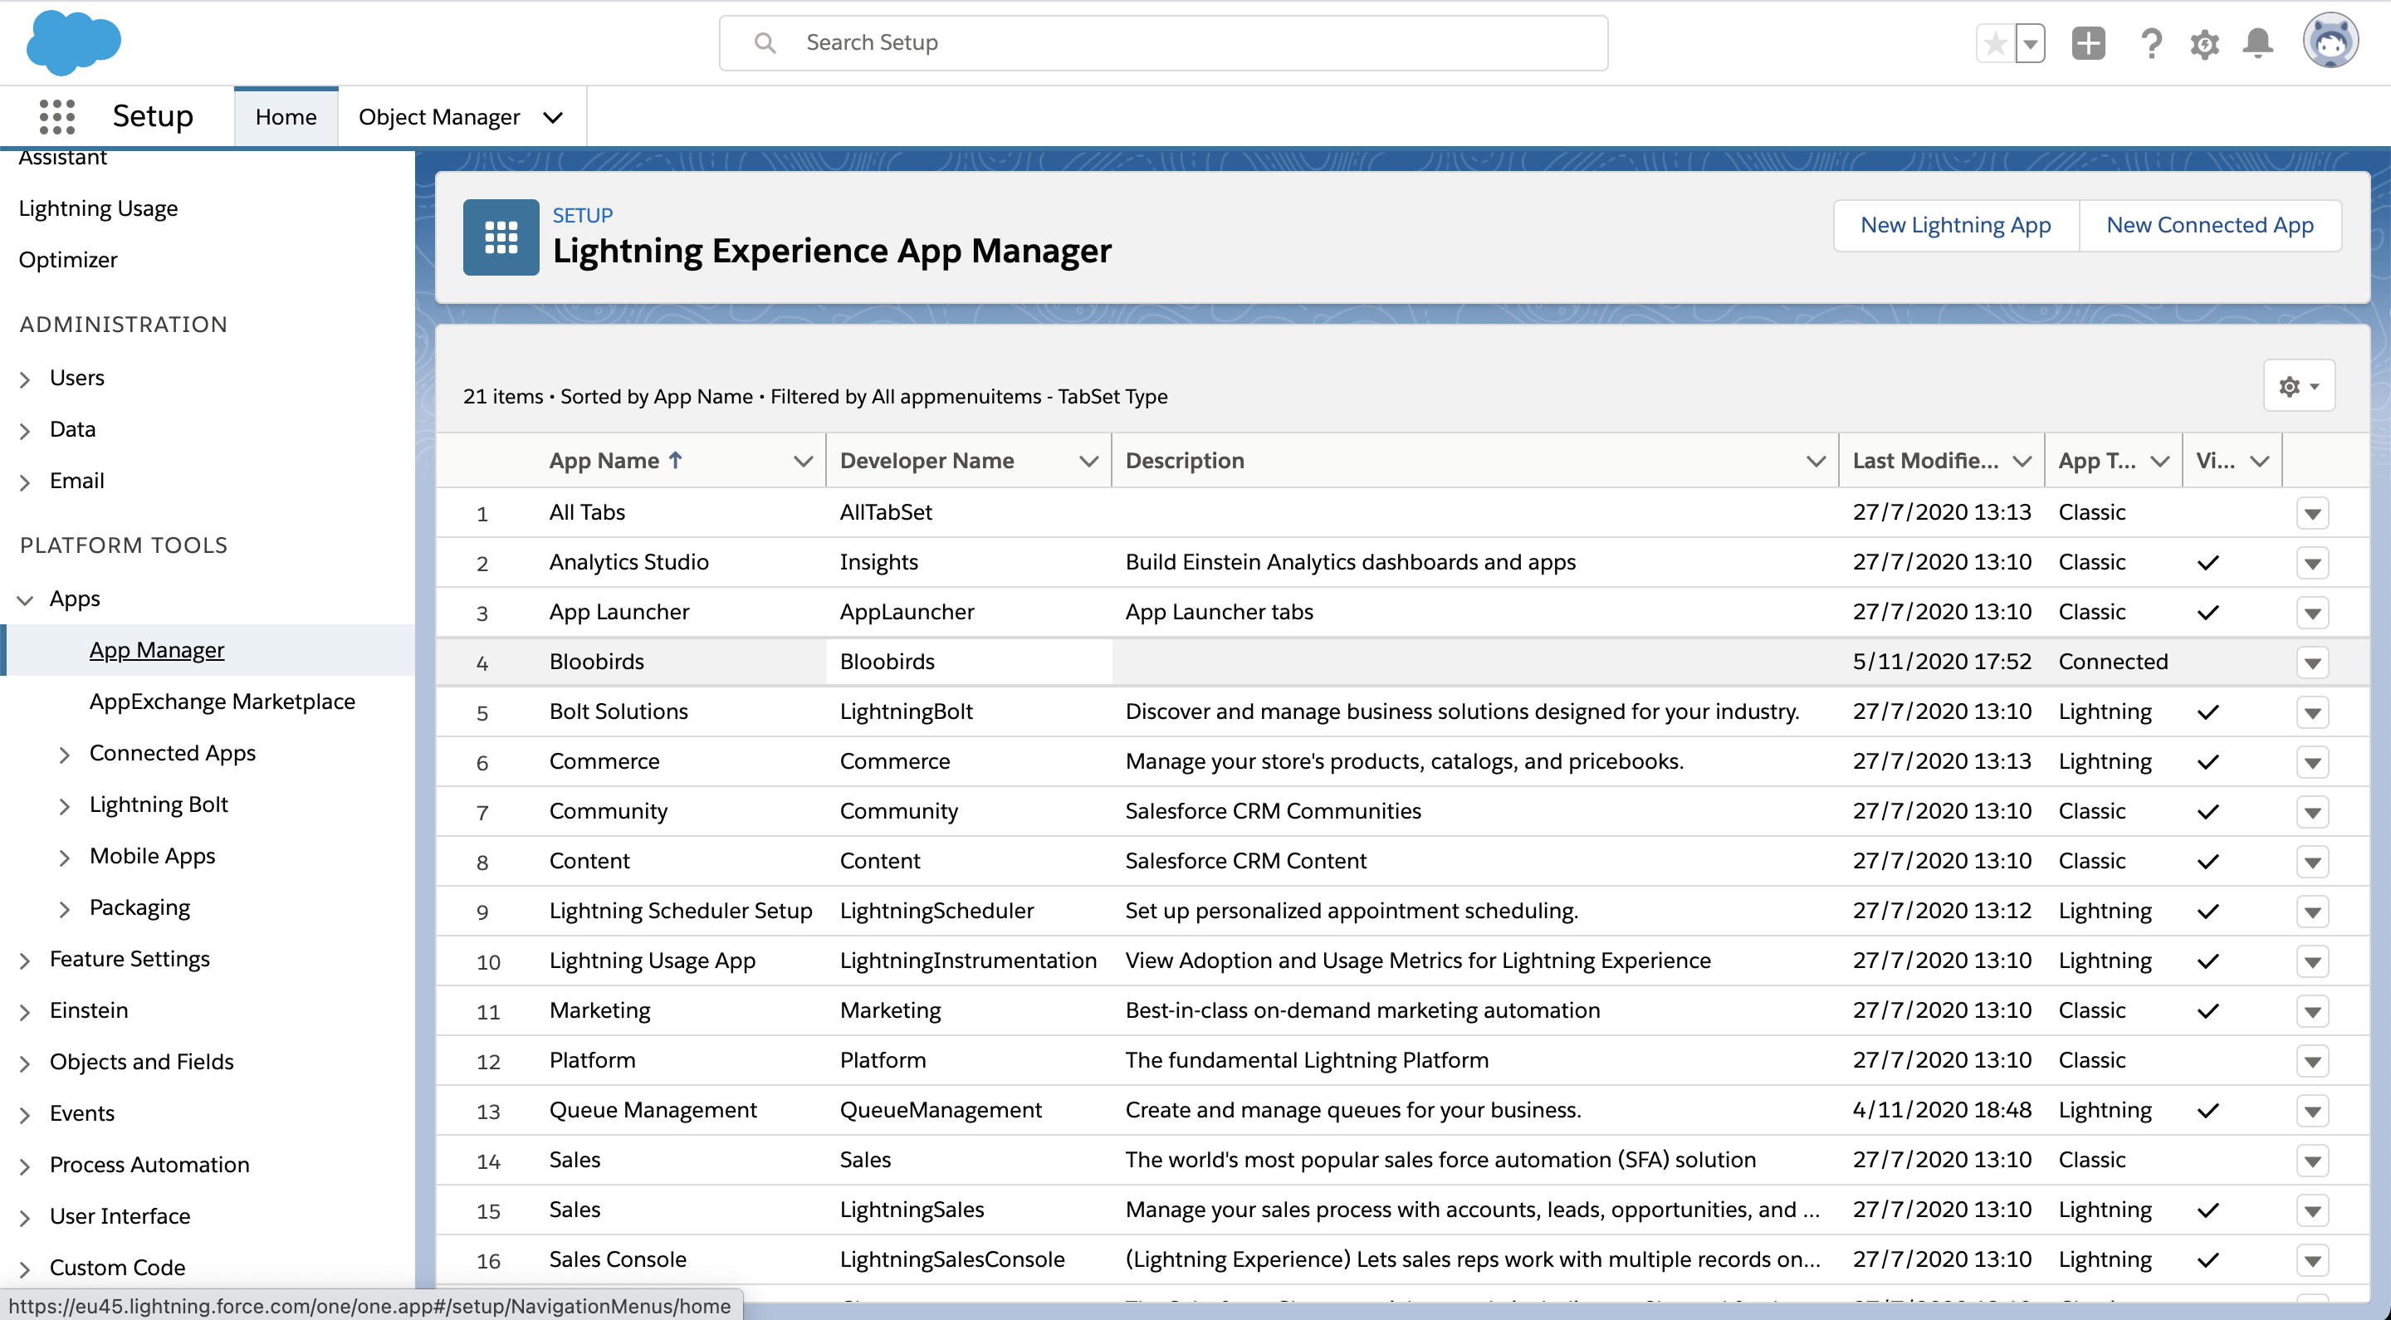Open row actions for Queue Management
The image size is (2391, 1320).
pos(2312,1111)
